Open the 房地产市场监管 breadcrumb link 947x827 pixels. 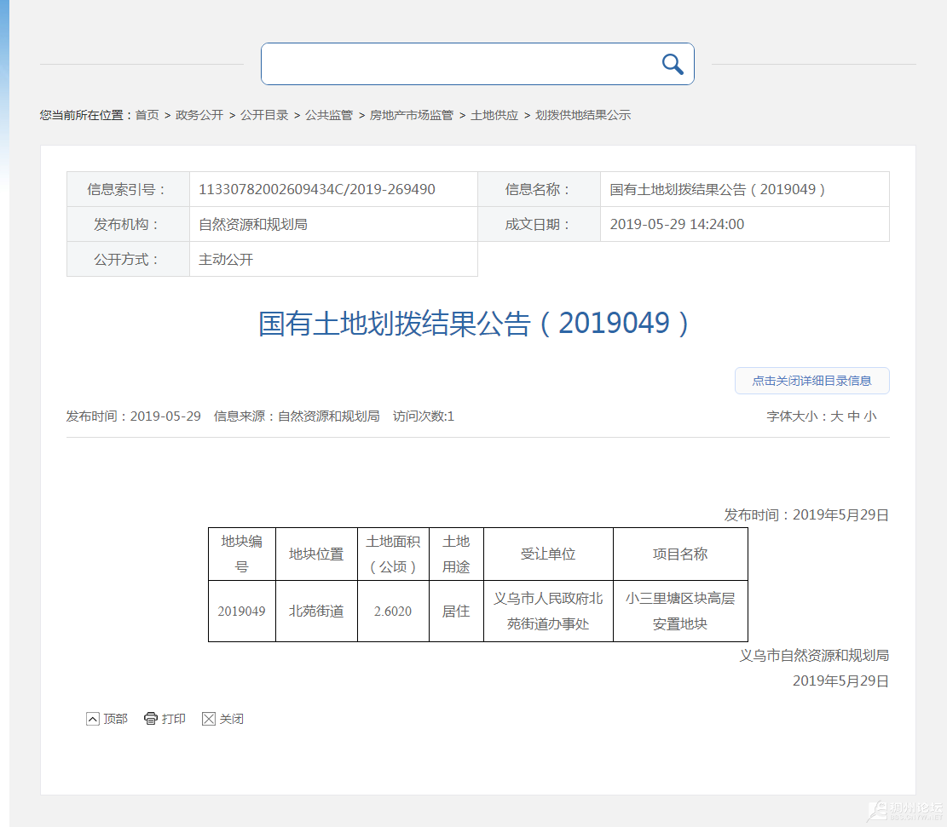[x=412, y=115]
